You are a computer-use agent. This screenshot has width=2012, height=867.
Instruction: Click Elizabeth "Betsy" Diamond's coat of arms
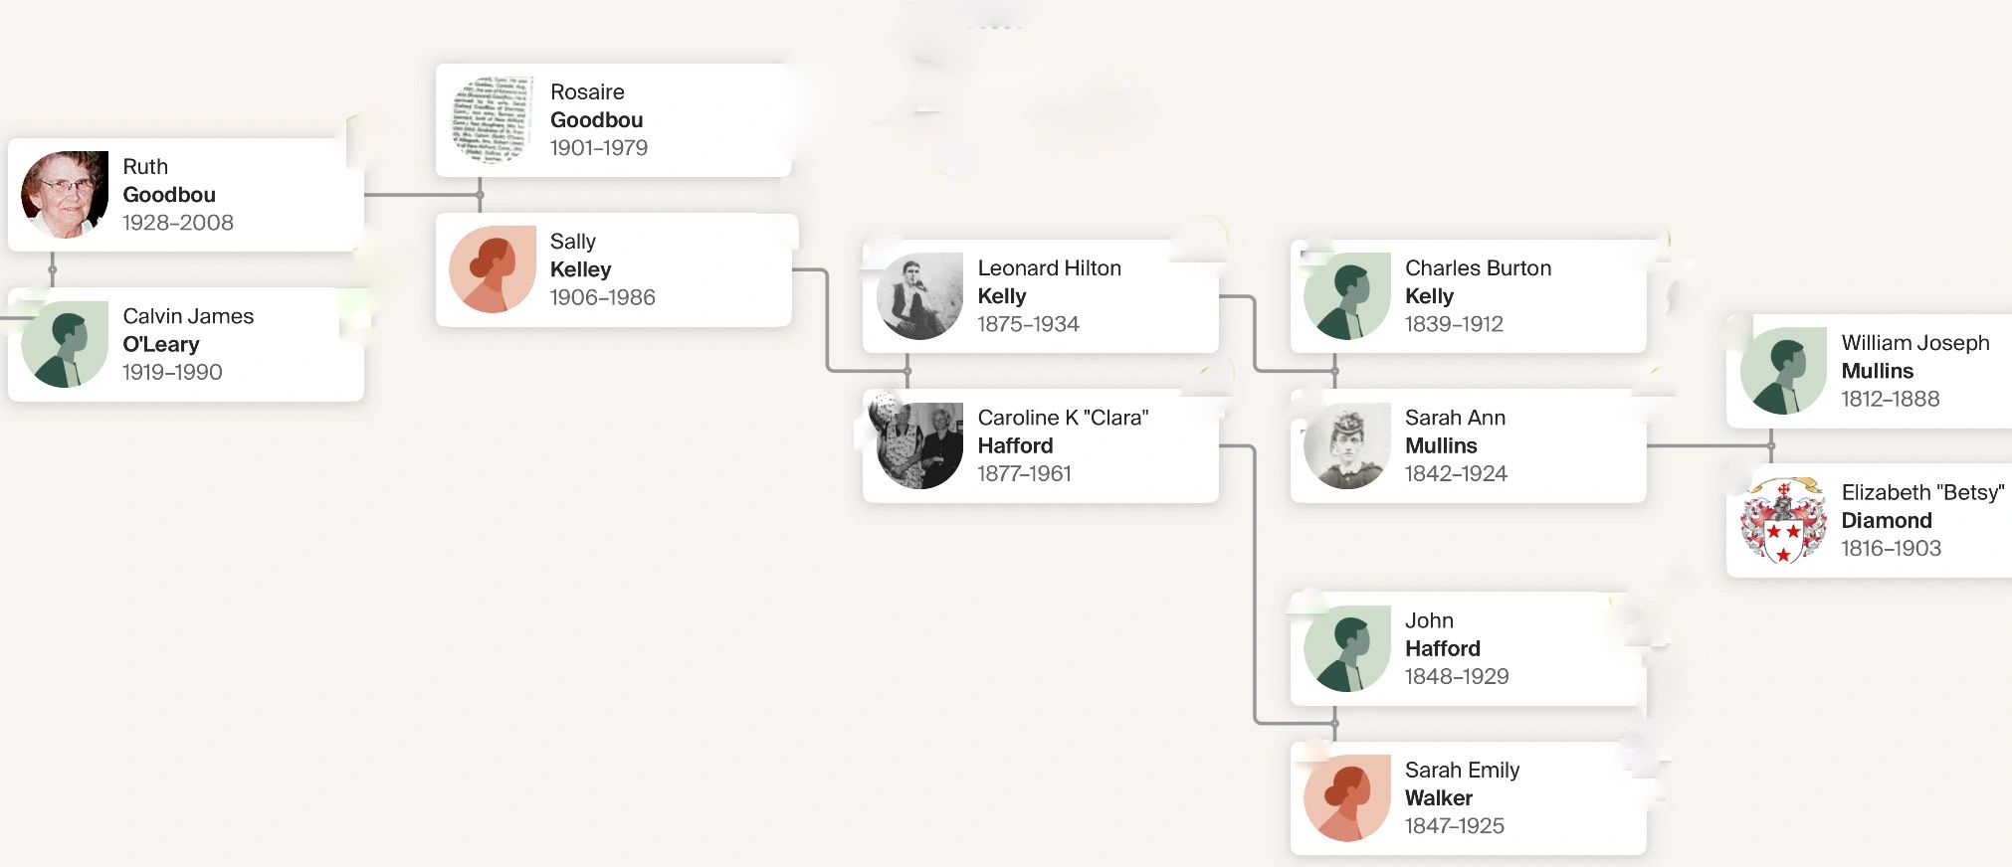(x=1783, y=520)
